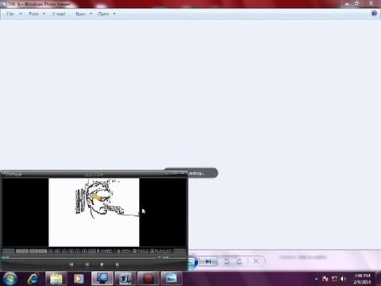Rotate photo clockwise
Image resolution: width=381 pixels, height=286 pixels.
pos(239,261)
